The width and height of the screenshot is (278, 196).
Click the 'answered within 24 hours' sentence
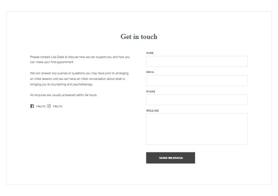63,95
